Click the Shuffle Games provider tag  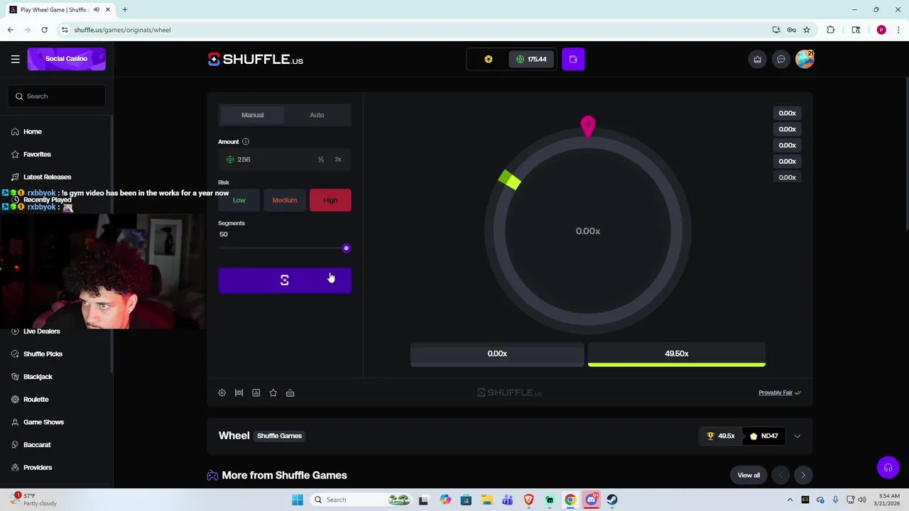[x=279, y=436]
